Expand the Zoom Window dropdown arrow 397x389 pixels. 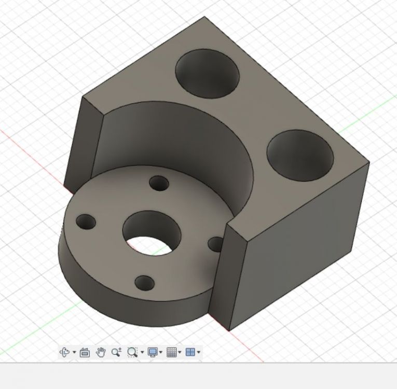point(142,352)
